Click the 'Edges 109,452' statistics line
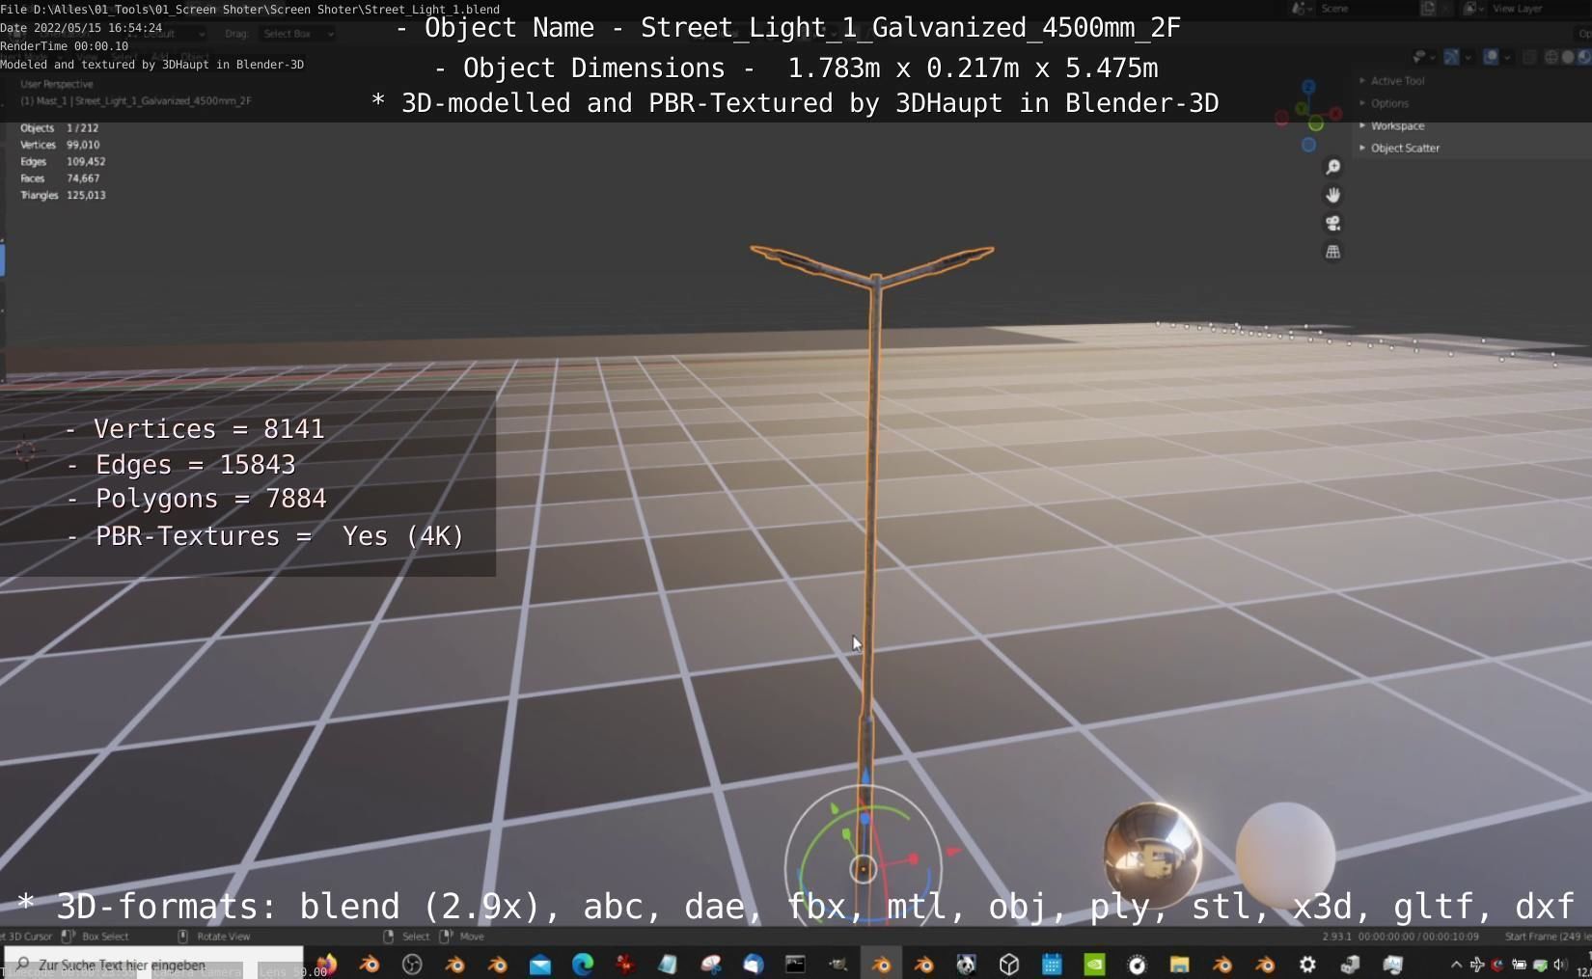 63,161
